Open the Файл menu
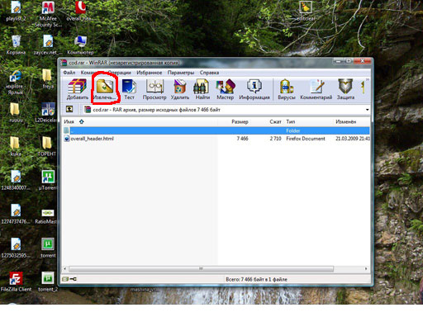423x317 pixels. click(69, 73)
